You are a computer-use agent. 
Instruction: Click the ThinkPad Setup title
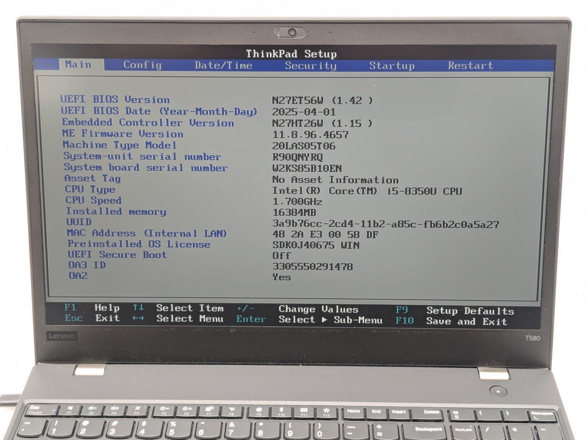click(x=291, y=54)
